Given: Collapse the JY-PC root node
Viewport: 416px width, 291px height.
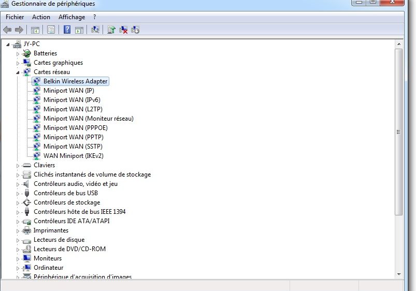Looking at the screenshot, I should [x=8, y=45].
